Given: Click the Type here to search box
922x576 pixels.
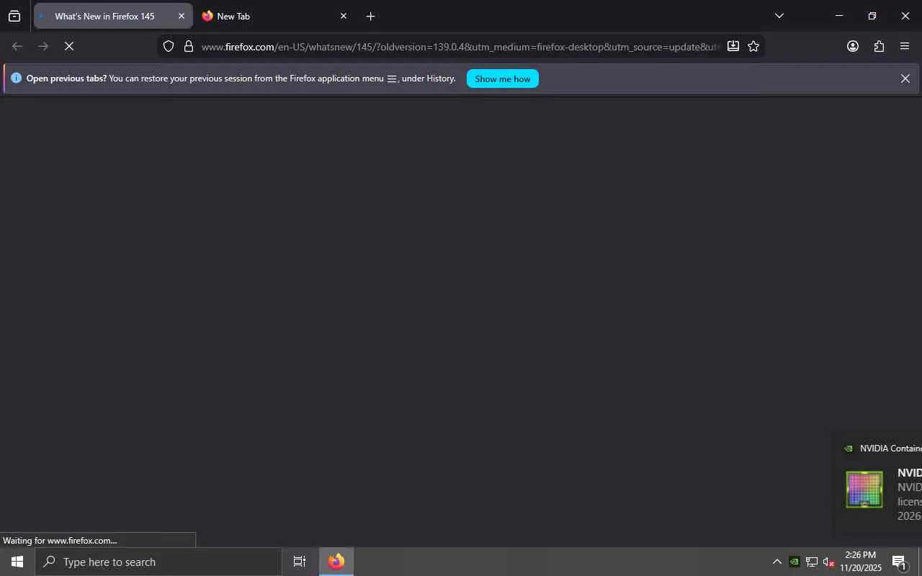Looking at the screenshot, I should pyautogui.click(x=158, y=562).
